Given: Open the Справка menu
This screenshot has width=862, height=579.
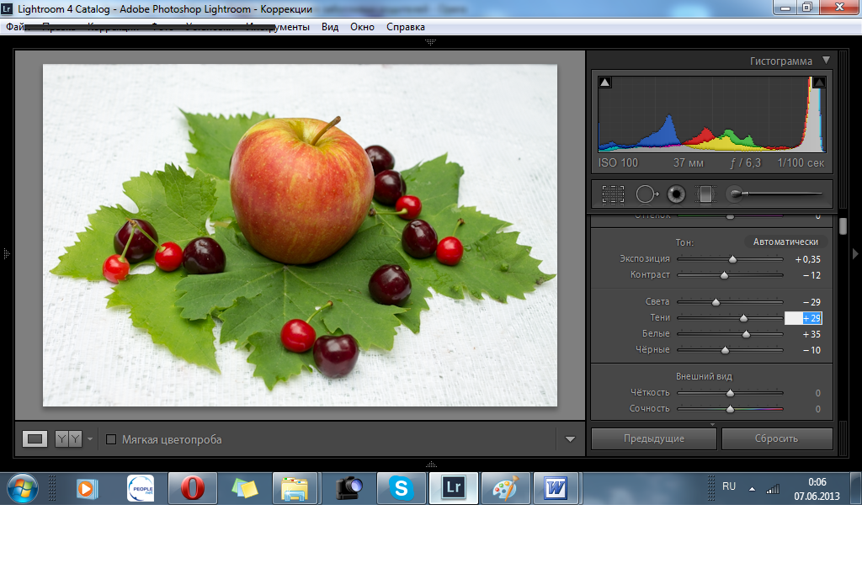Looking at the screenshot, I should [406, 27].
